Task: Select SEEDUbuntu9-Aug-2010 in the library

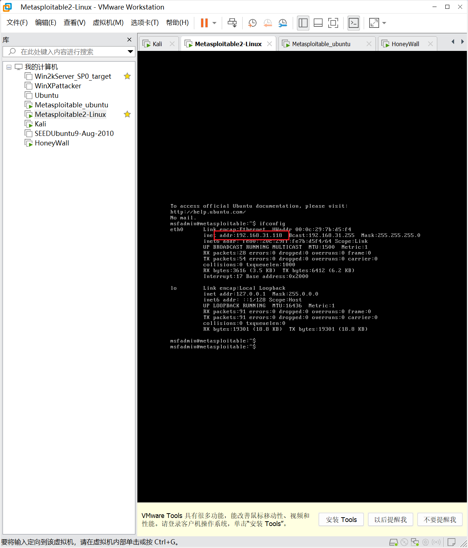Action: click(x=74, y=133)
